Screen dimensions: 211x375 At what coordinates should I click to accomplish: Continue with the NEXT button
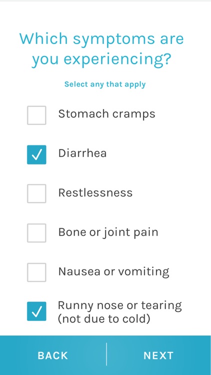[x=158, y=355]
